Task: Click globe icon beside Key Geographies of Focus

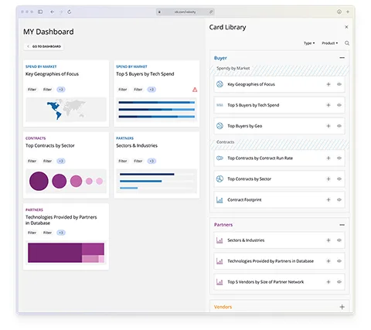Action: point(220,84)
